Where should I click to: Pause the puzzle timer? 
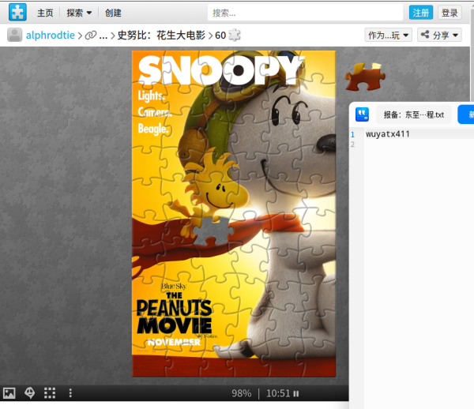[x=296, y=393]
